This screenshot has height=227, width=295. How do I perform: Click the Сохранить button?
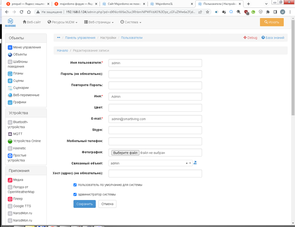(85, 204)
